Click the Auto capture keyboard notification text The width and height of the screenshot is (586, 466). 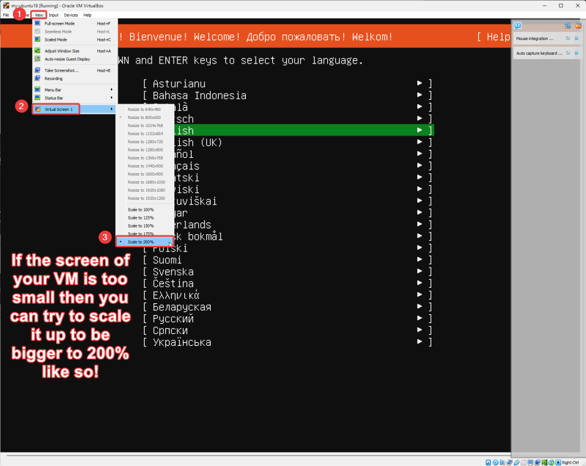click(539, 53)
